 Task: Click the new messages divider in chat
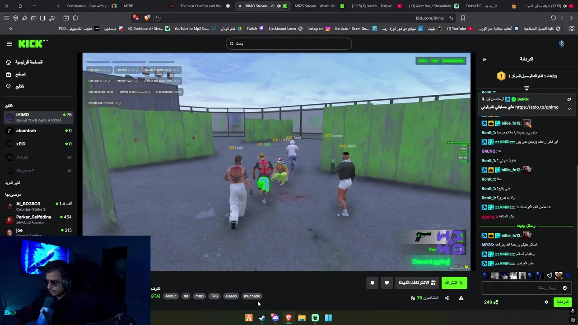526,226
